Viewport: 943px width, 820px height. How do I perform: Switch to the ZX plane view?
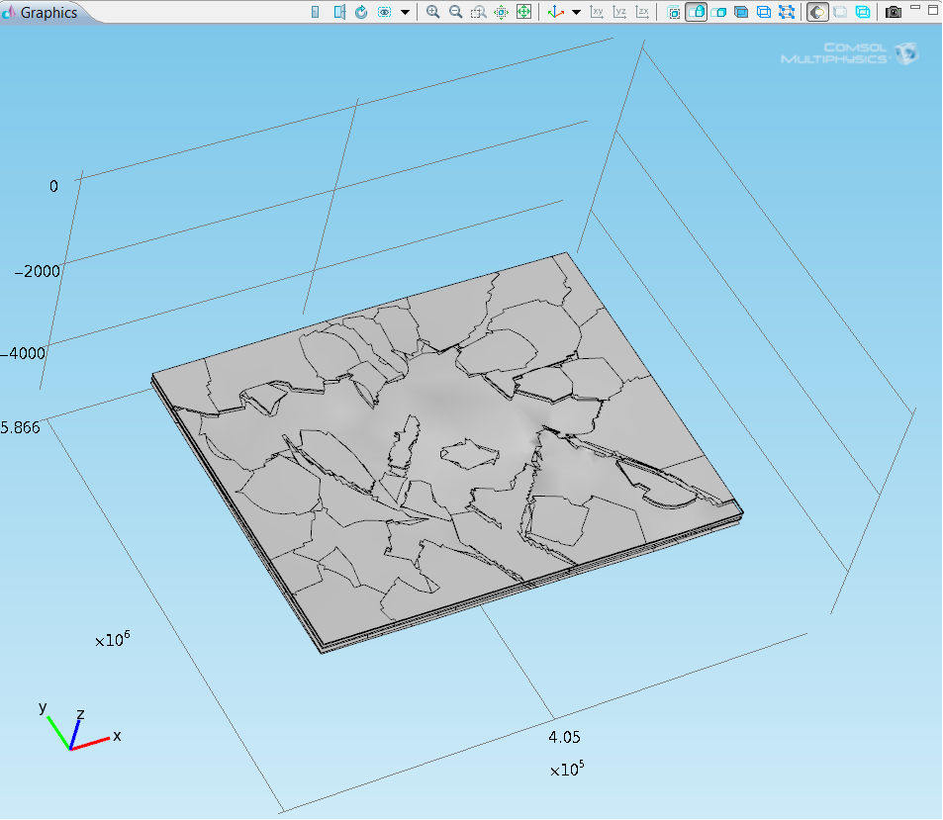click(x=642, y=12)
